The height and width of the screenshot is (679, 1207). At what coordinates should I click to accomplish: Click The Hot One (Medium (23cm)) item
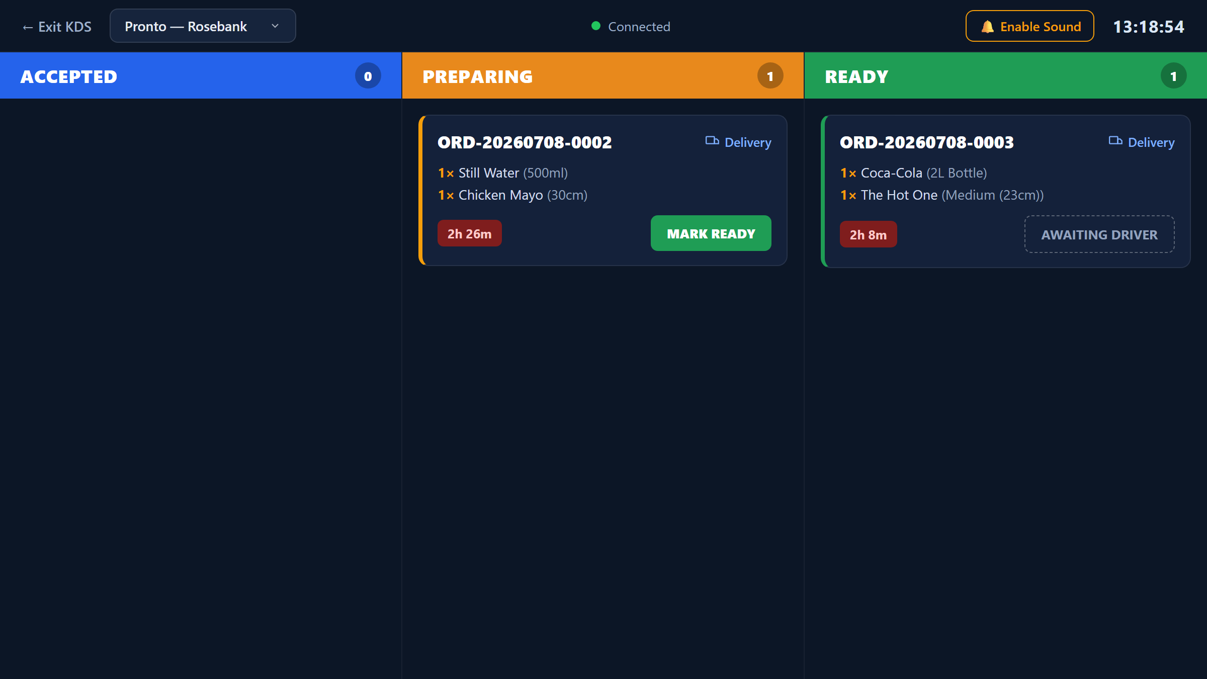(x=942, y=195)
